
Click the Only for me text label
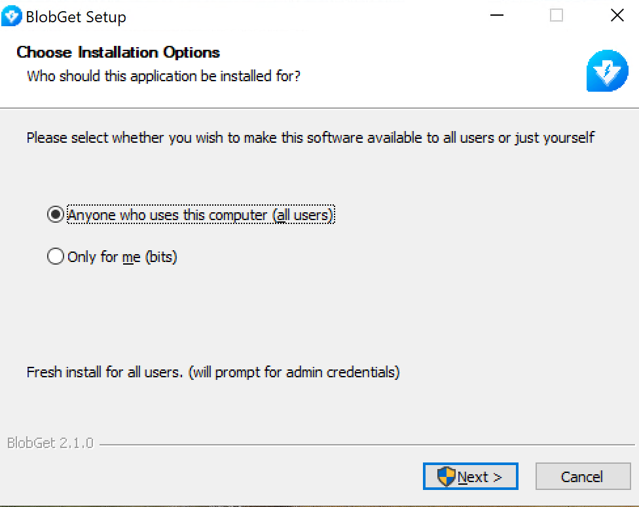tap(121, 257)
